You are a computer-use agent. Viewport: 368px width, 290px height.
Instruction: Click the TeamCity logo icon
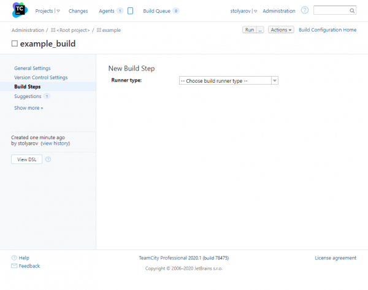[x=20, y=10]
